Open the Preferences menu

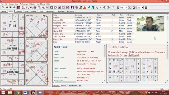(24, 4)
